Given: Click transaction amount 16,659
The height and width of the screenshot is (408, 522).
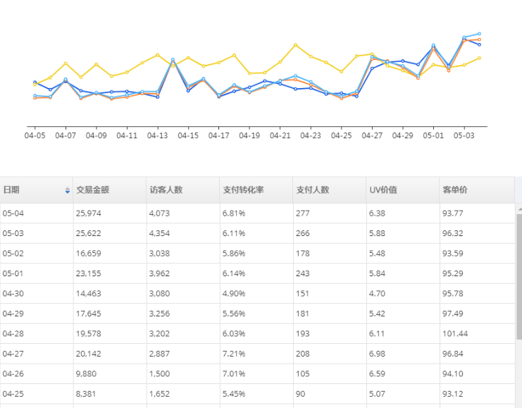Looking at the screenshot, I should (x=88, y=254).
